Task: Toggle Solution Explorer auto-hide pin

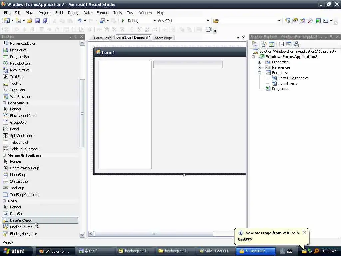Action: 331,37
